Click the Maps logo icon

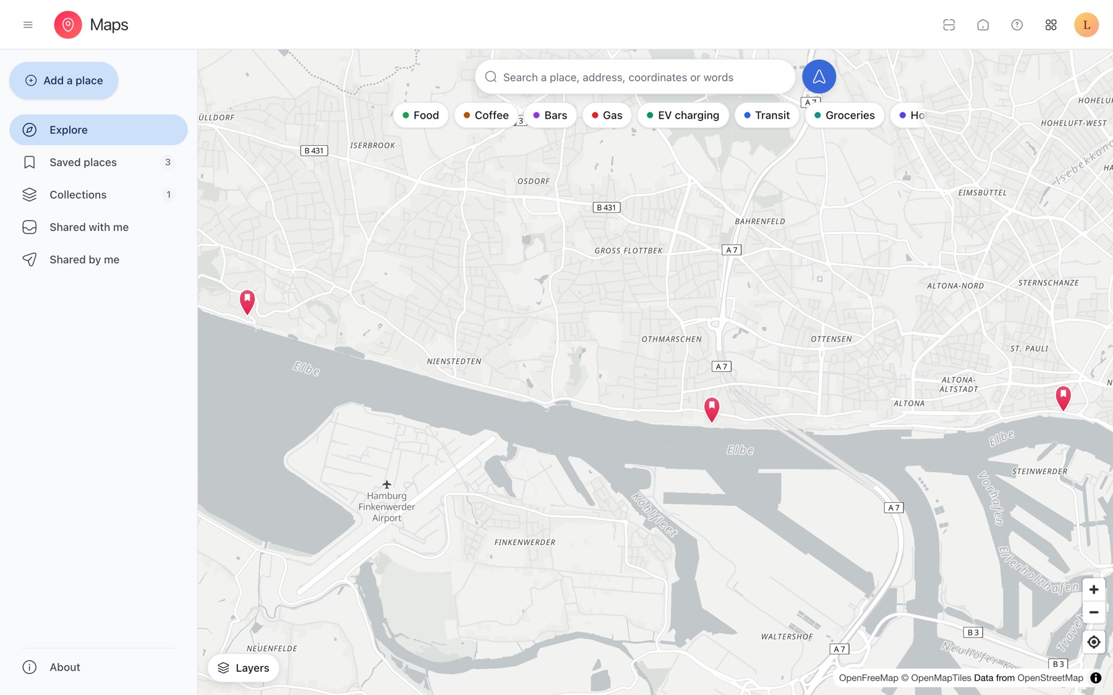(x=68, y=25)
